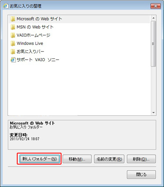
Task: Select the Windows Live list entry
Action: [x=80, y=44]
